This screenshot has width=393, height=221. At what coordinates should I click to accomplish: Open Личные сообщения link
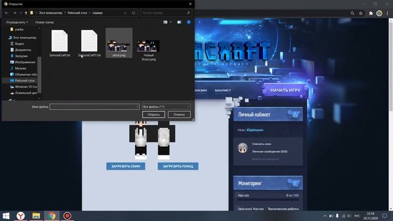click(270, 152)
